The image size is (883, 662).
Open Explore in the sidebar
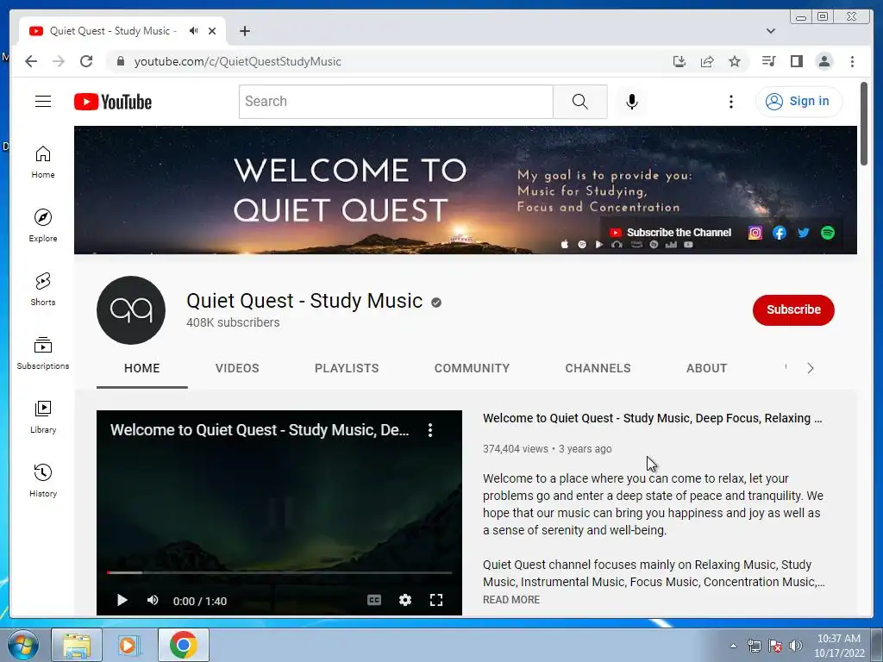pos(43,225)
